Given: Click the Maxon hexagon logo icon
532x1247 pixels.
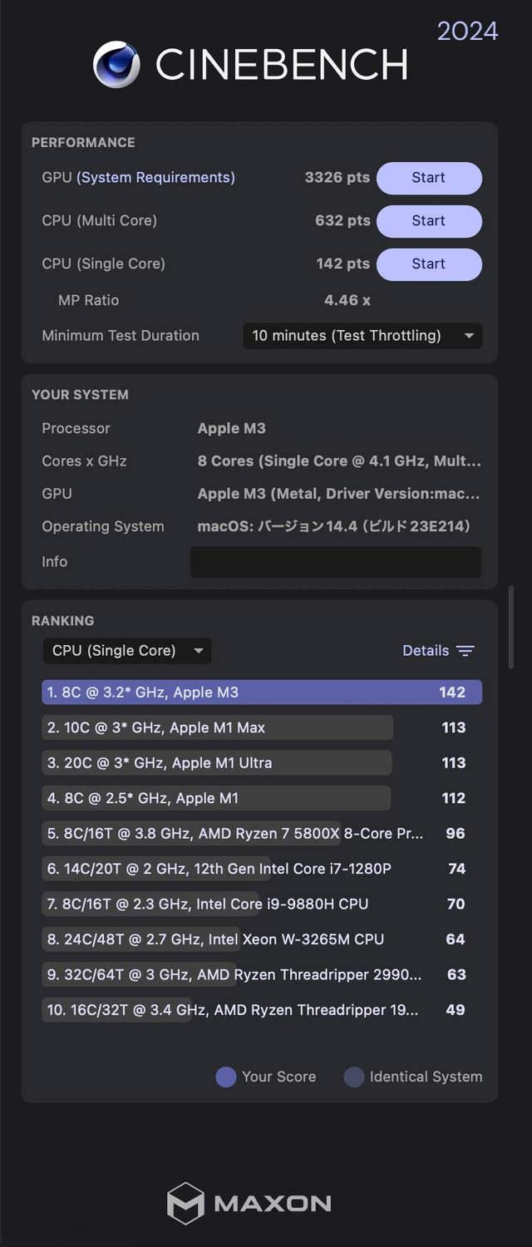Looking at the screenshot, I should coord(185,1203).
